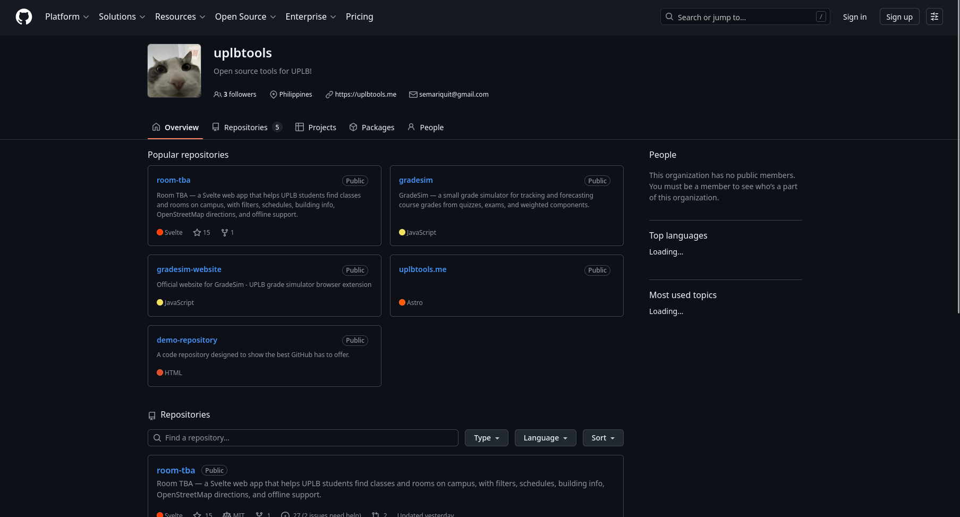Click the link icon beside https://uplbtools.me

click(x=329, y=95)
